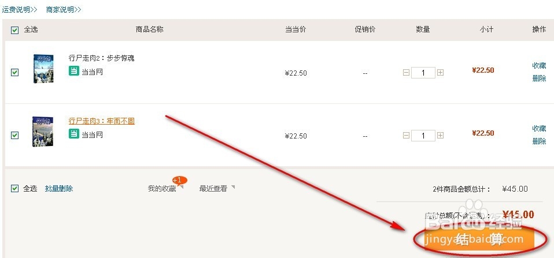Image resolution: width=554 pixels, height=258 pixels.
Task: Click green 当当网 seller icon under 行尸走肉3
Action: coord(74,133)
